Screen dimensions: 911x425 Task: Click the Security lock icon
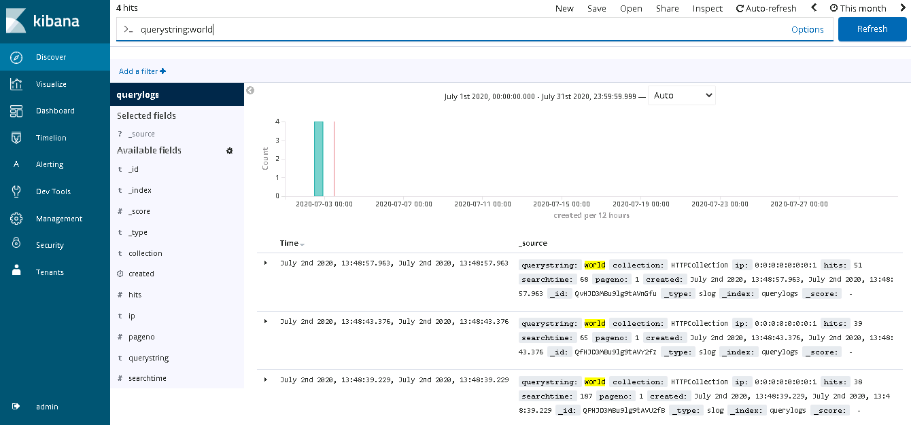click(16, 244)
